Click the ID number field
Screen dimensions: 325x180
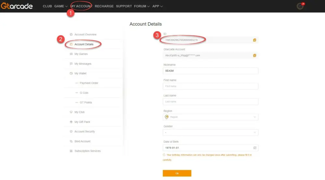point(210,40)
